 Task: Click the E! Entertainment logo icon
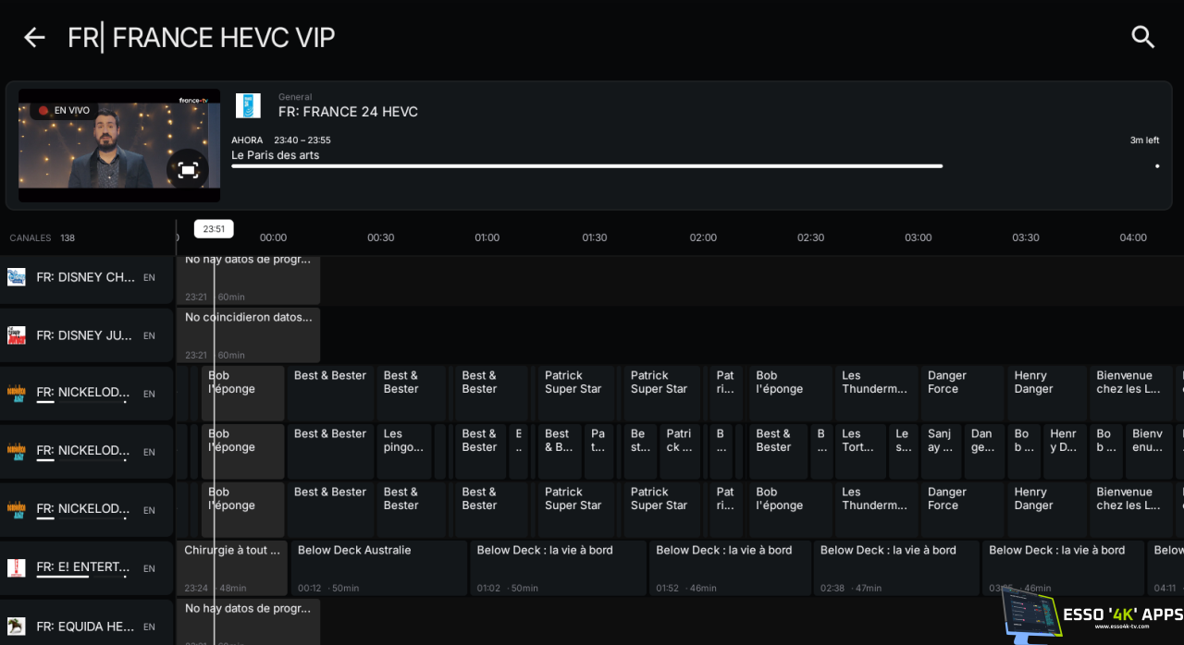click(17, 568)
